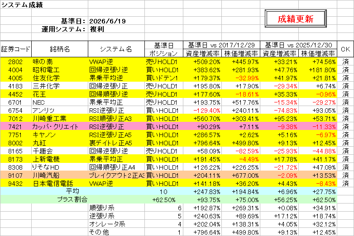This screenshot has width=354, height=236.
Task: Select the キヤノン name cell
Action: click(x=60, y=135)
